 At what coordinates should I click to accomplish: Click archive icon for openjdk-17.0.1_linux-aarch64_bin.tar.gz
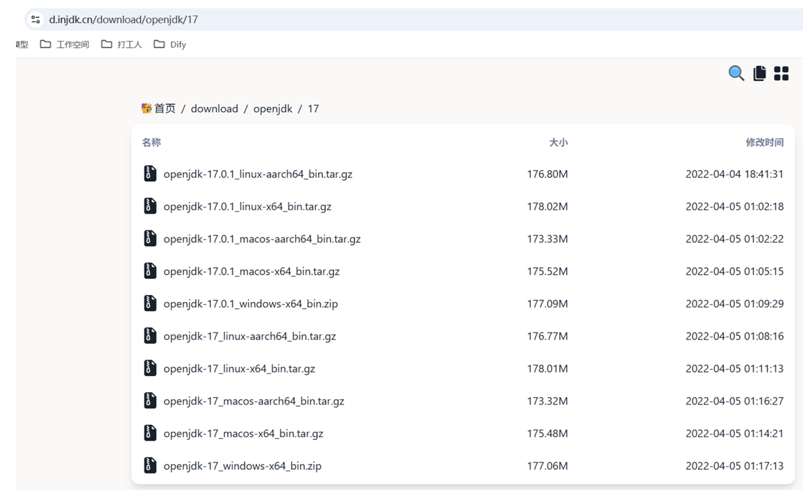coord(150,174)
